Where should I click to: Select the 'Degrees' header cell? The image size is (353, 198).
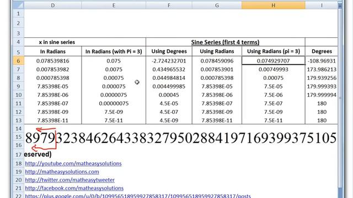pos(322,51)
